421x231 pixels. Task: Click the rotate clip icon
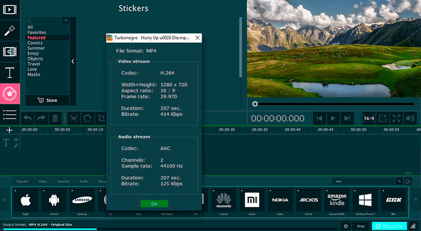(88, 118)
